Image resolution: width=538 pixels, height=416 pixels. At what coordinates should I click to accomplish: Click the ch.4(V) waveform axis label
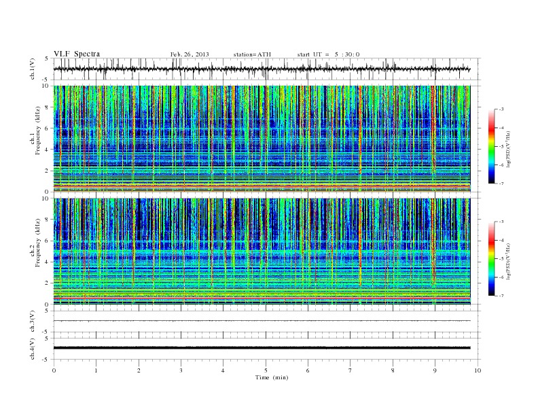(32, 349)
